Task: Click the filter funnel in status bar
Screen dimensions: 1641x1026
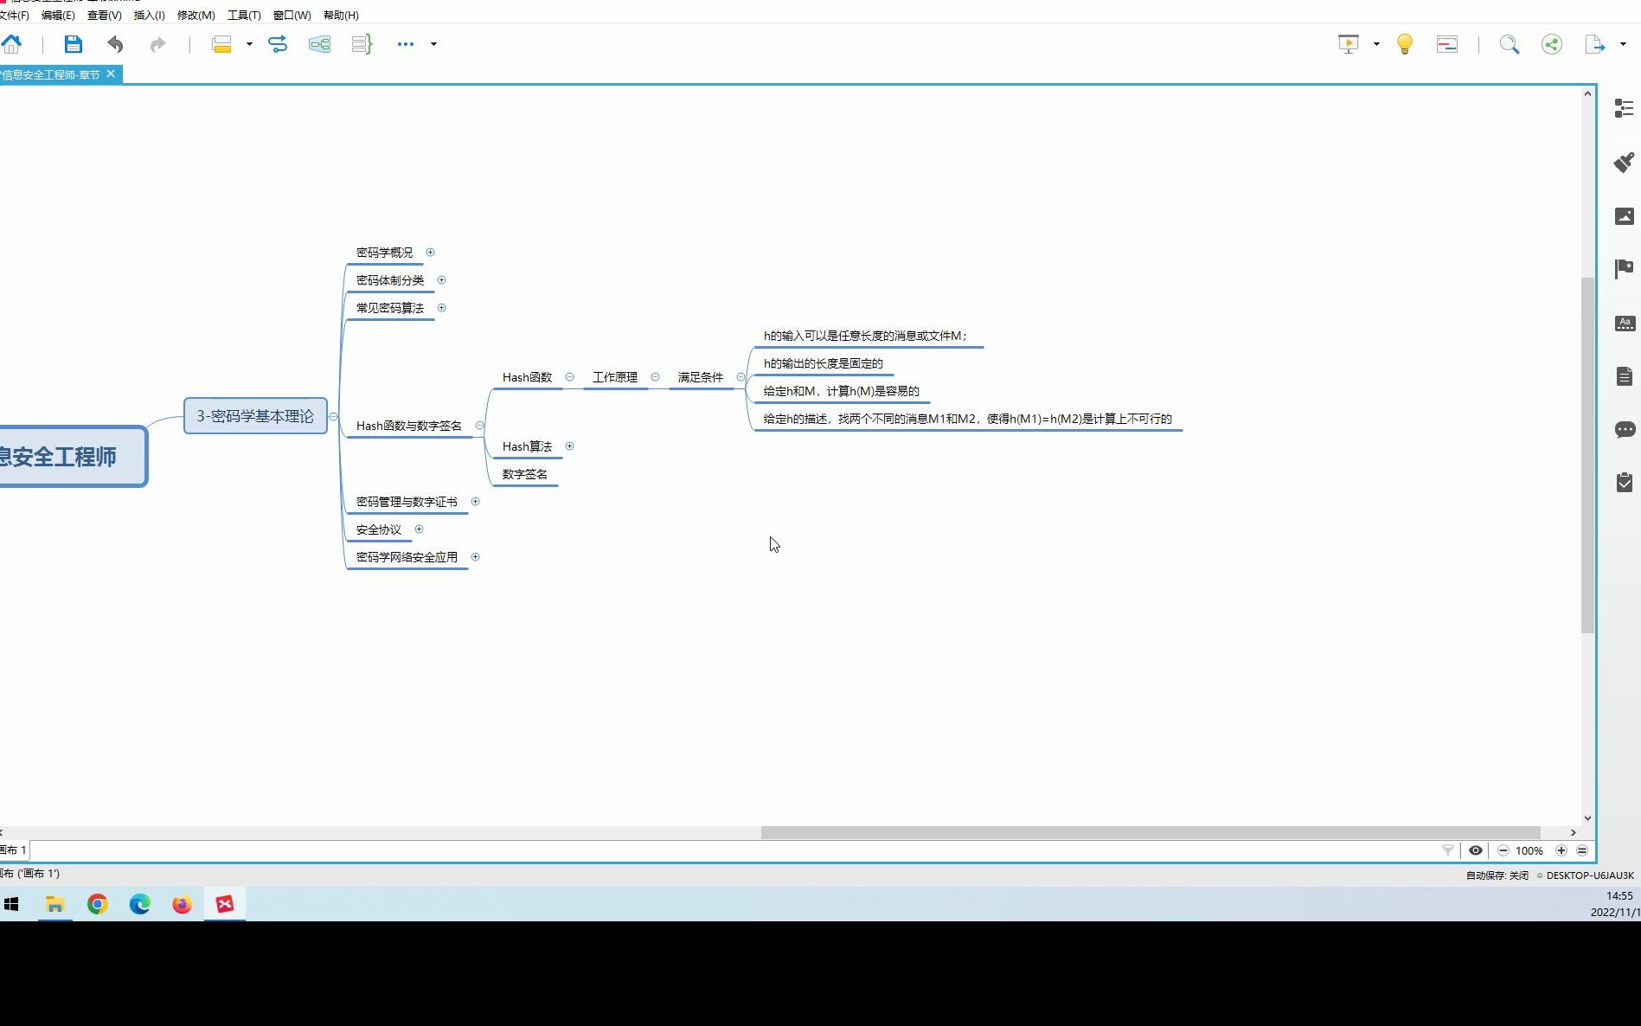Action: 1447,850
